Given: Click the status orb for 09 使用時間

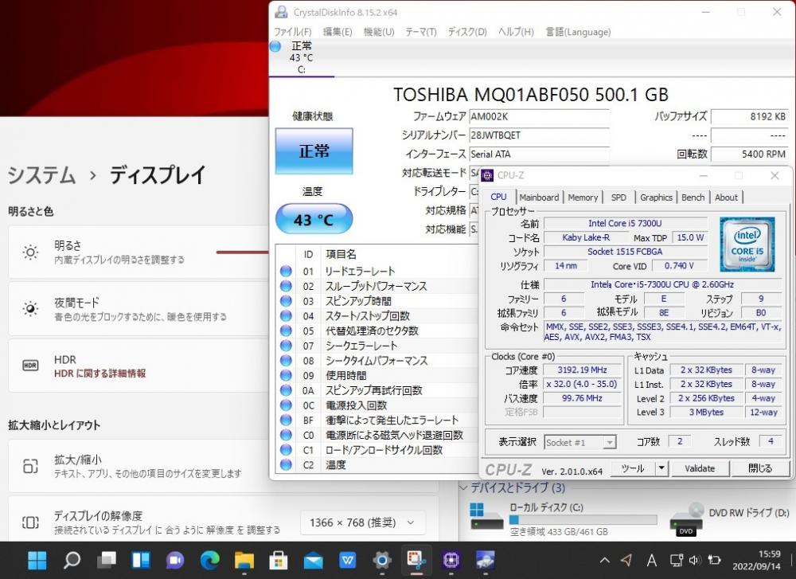Looking at the screenshot, I should pos(286,375).
